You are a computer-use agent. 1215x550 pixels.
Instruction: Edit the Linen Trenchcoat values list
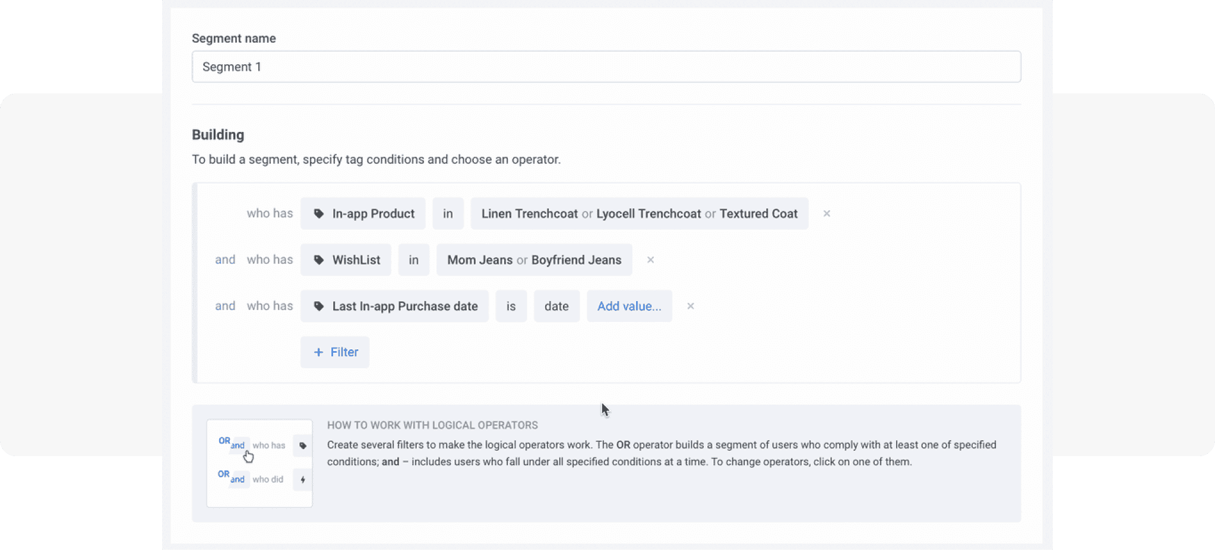(x=639, y=214)
